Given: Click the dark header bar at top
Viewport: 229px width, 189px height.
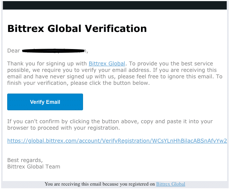Looking at the screenshot, I should [114, 5].
